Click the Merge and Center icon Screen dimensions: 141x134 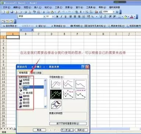pos(83,17)
